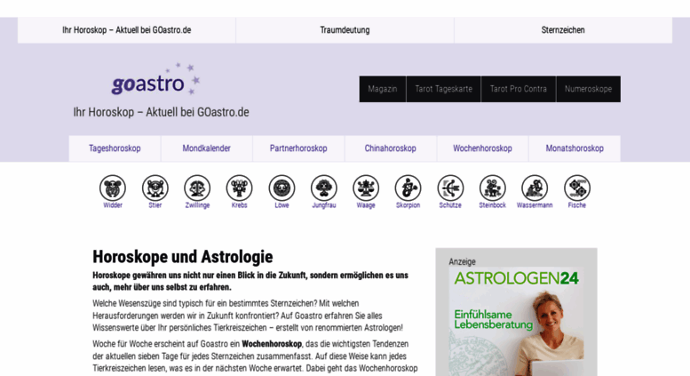Open the Wochenhoroskop tab
Image resolution: width=690 pixels, height=376 pixels.
[482, 148]
